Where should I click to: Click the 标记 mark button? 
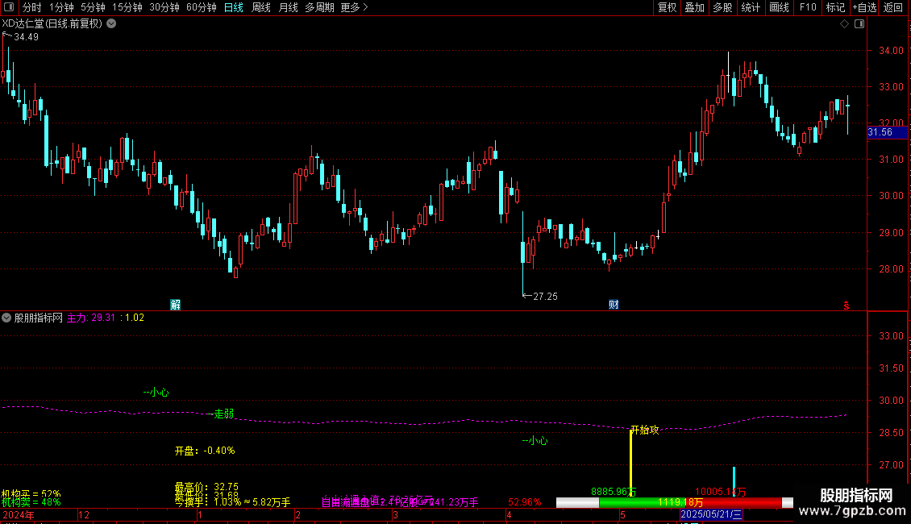835,7
